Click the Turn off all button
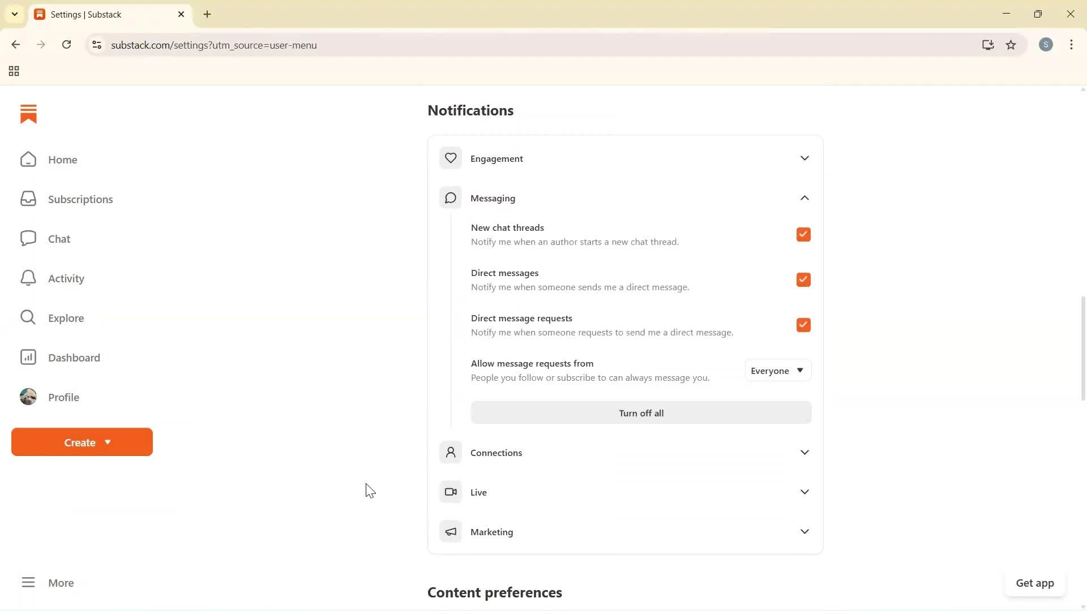The image size is (1087, 611). click(640, 413)
